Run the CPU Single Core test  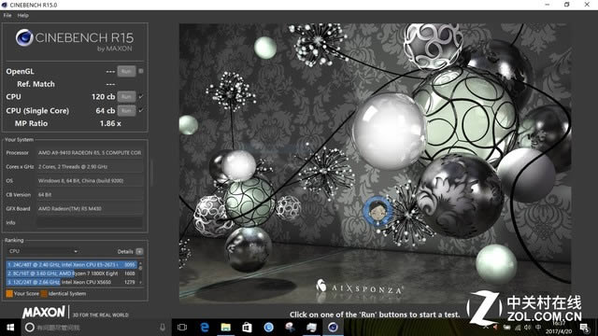tap(126, 110)
